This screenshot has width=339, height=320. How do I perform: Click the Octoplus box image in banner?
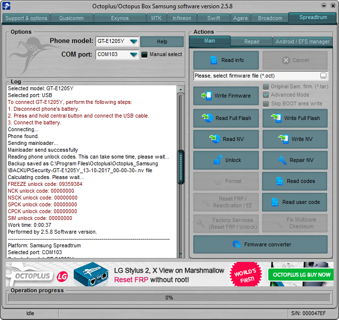[x=91, y=274]
